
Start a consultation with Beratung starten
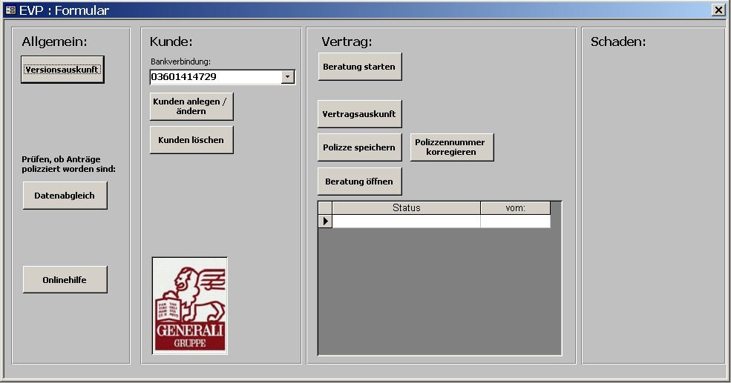[360, 67]
